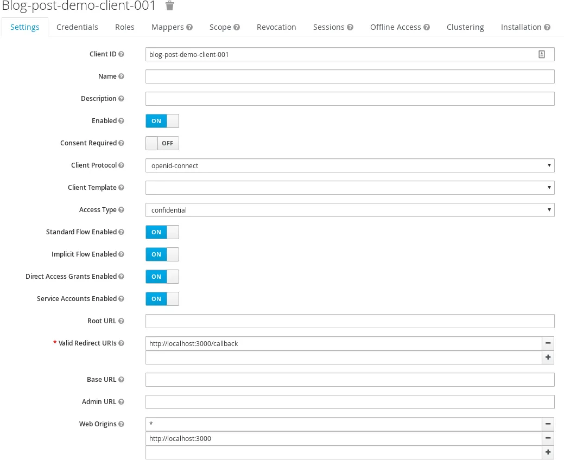Click the asterisk Web Origins field
564x467 pixels.
[x=344, y=424]
